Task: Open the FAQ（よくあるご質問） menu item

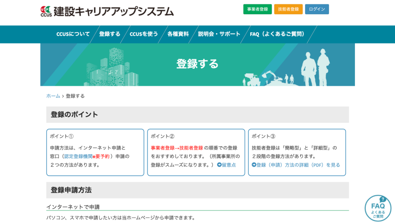Action: click(x=277, y=34)
